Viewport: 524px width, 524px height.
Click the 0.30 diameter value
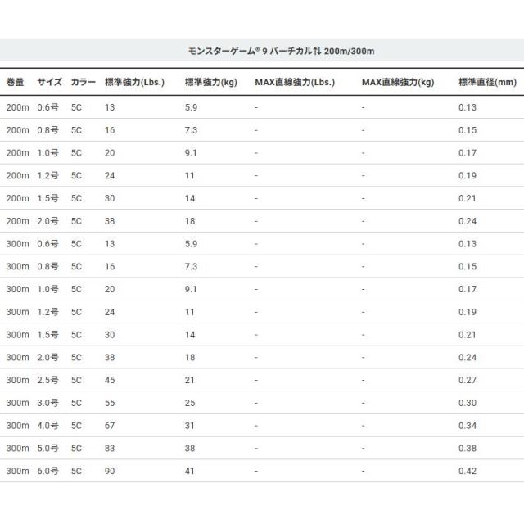468,403
